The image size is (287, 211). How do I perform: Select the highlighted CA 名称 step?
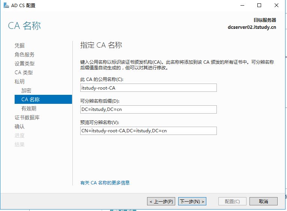pos(43,99)
